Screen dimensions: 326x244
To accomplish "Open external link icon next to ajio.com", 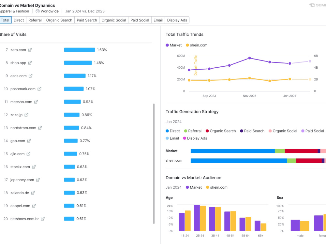I will 28,154.
